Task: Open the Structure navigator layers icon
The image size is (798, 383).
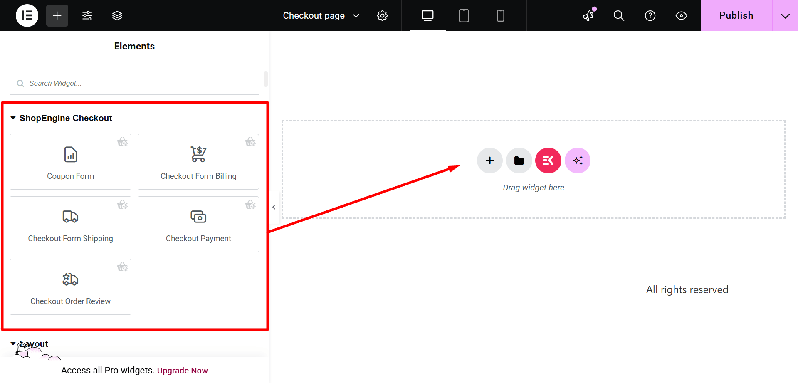Action: point(117,15)
